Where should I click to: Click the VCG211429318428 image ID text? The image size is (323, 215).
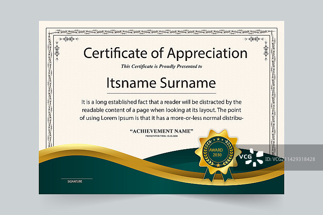pyautogui.click(x=291, y=159)
